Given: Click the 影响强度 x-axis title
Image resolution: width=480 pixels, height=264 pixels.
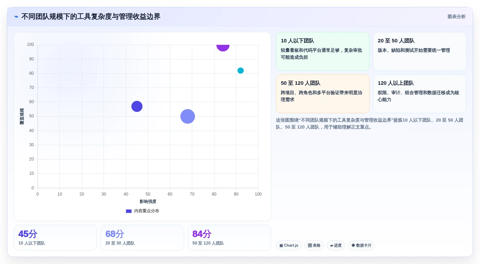Looking at the screenshot, I should pyautogui.click(x=148, y=201).
